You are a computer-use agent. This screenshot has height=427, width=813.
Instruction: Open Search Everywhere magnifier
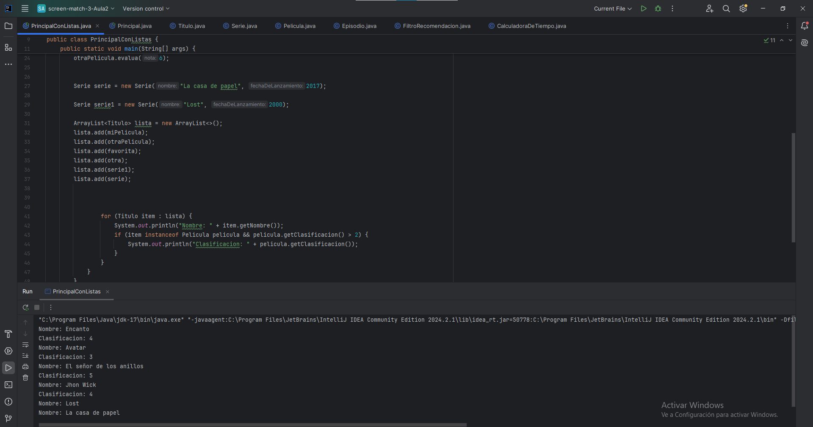pos(726,8)
